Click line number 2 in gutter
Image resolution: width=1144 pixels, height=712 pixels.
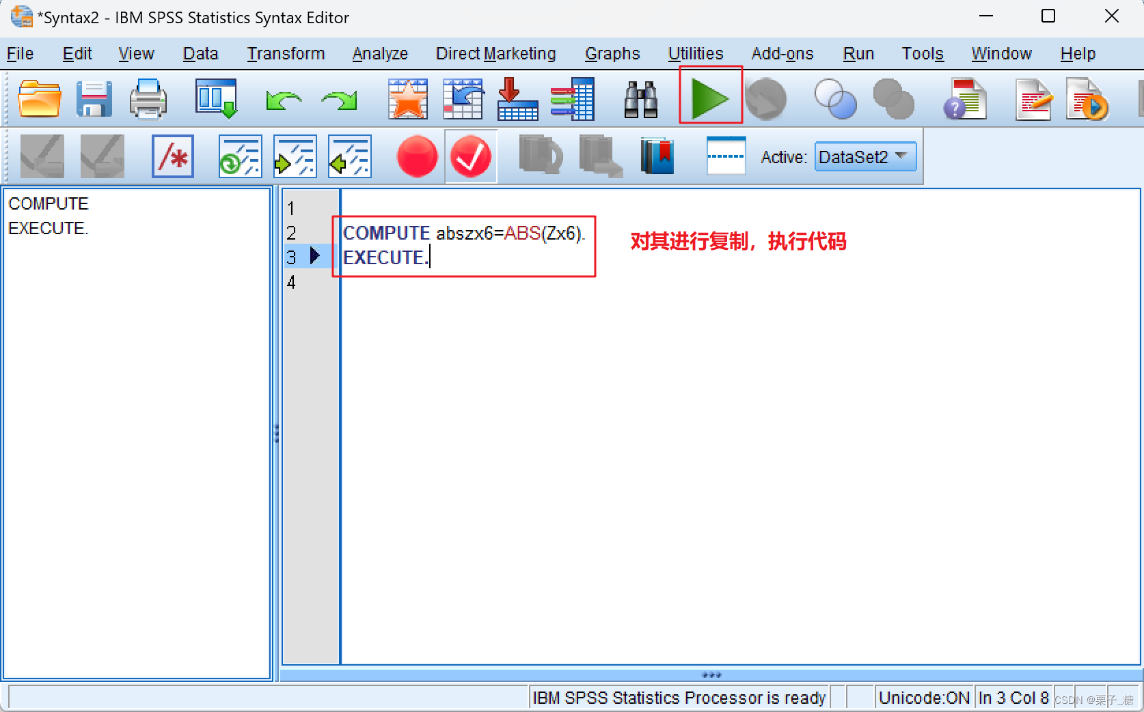(291, 233)
